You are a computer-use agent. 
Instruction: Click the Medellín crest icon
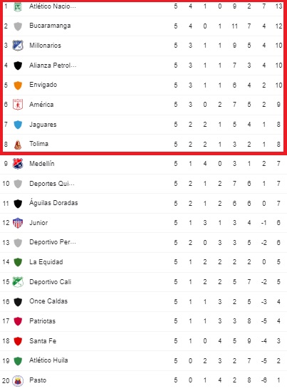click(x=18, y=164)
